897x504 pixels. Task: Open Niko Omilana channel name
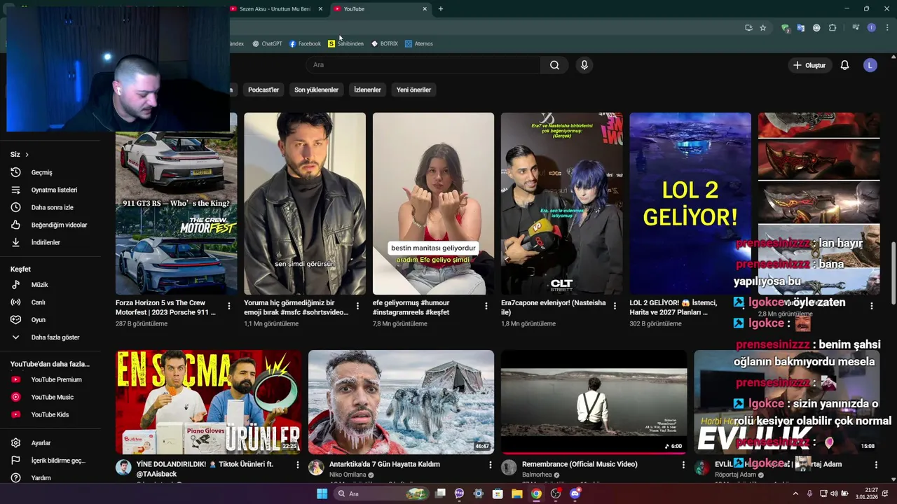click(348, 475)
